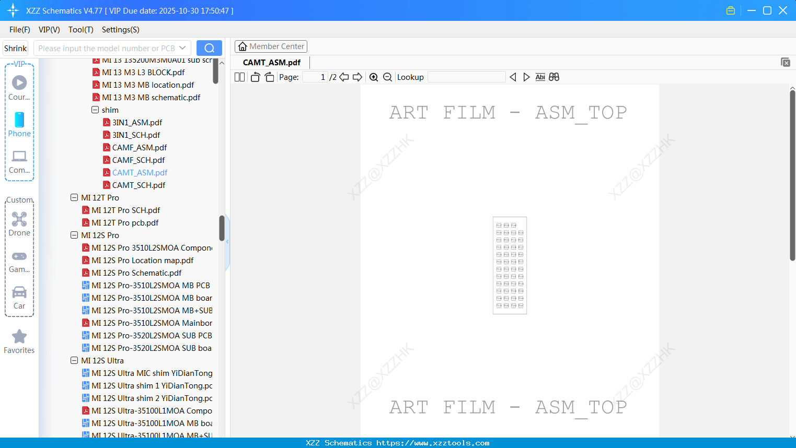Toggle the binoculars lookup view
The image size is (796, 448).
554,77
